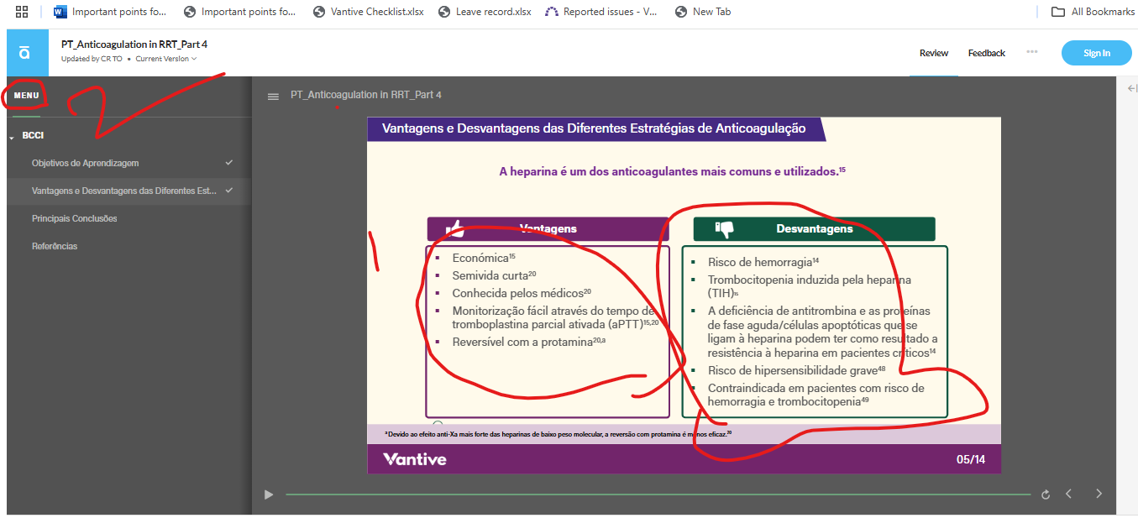Open the browser apps grid icon
Image resolution: width=1138 pixels, height=518 pixels.
22,12
